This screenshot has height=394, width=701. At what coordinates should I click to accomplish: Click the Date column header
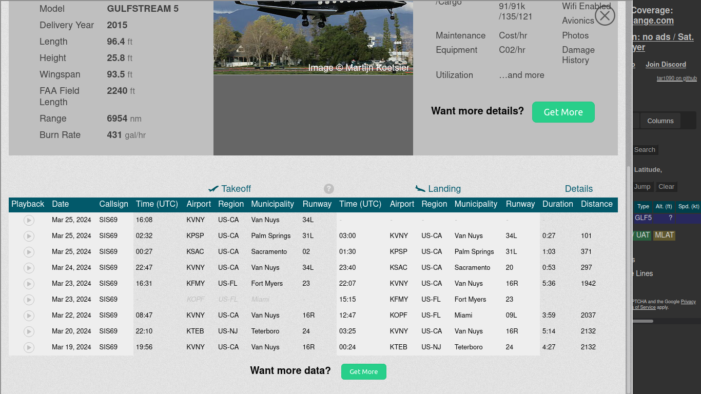coord(60,204)
